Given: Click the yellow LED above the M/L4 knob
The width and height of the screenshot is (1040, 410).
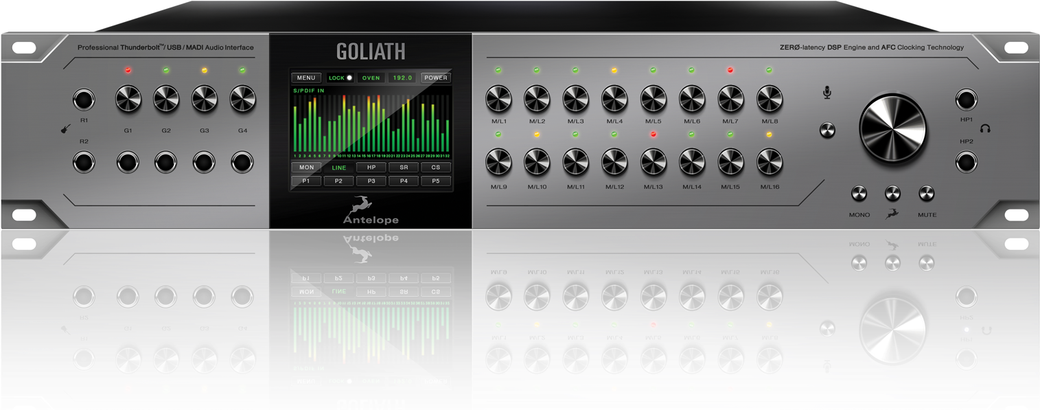Looking at the screenshot, I should coord(614,70).
